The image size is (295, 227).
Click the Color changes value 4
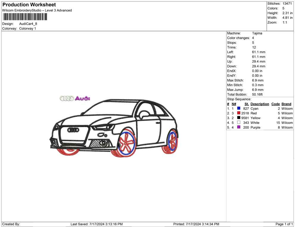tap(253, 38)
